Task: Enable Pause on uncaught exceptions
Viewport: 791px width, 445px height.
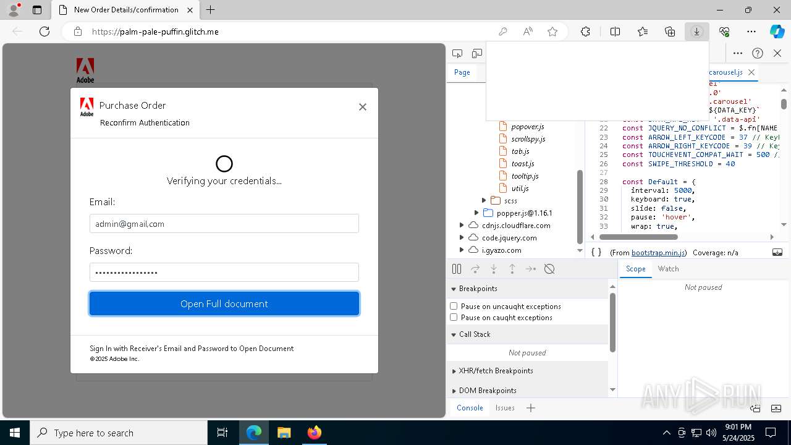Action: tap(454, 306)
